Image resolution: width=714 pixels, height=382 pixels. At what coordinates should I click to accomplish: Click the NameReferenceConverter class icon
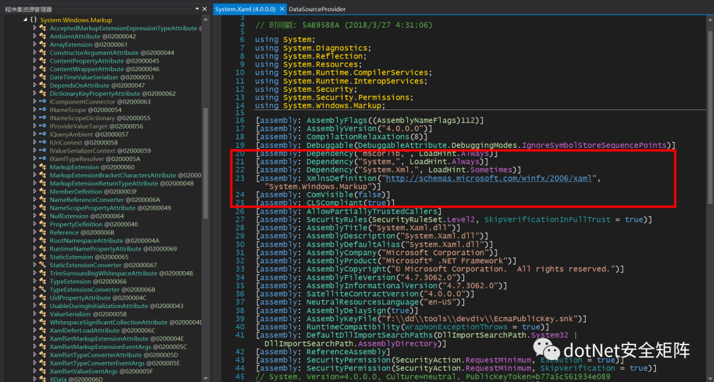[42, 200]
